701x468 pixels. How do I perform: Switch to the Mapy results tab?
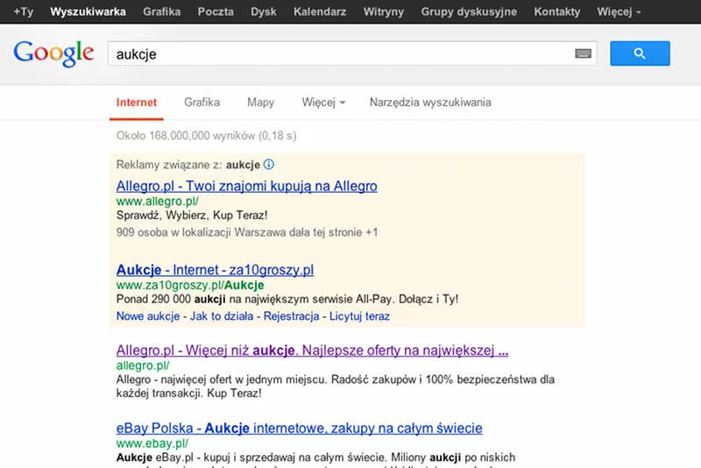(260, 103)
